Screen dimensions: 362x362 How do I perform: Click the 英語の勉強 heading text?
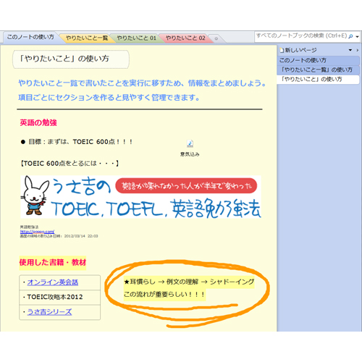(x=38, y=122)
